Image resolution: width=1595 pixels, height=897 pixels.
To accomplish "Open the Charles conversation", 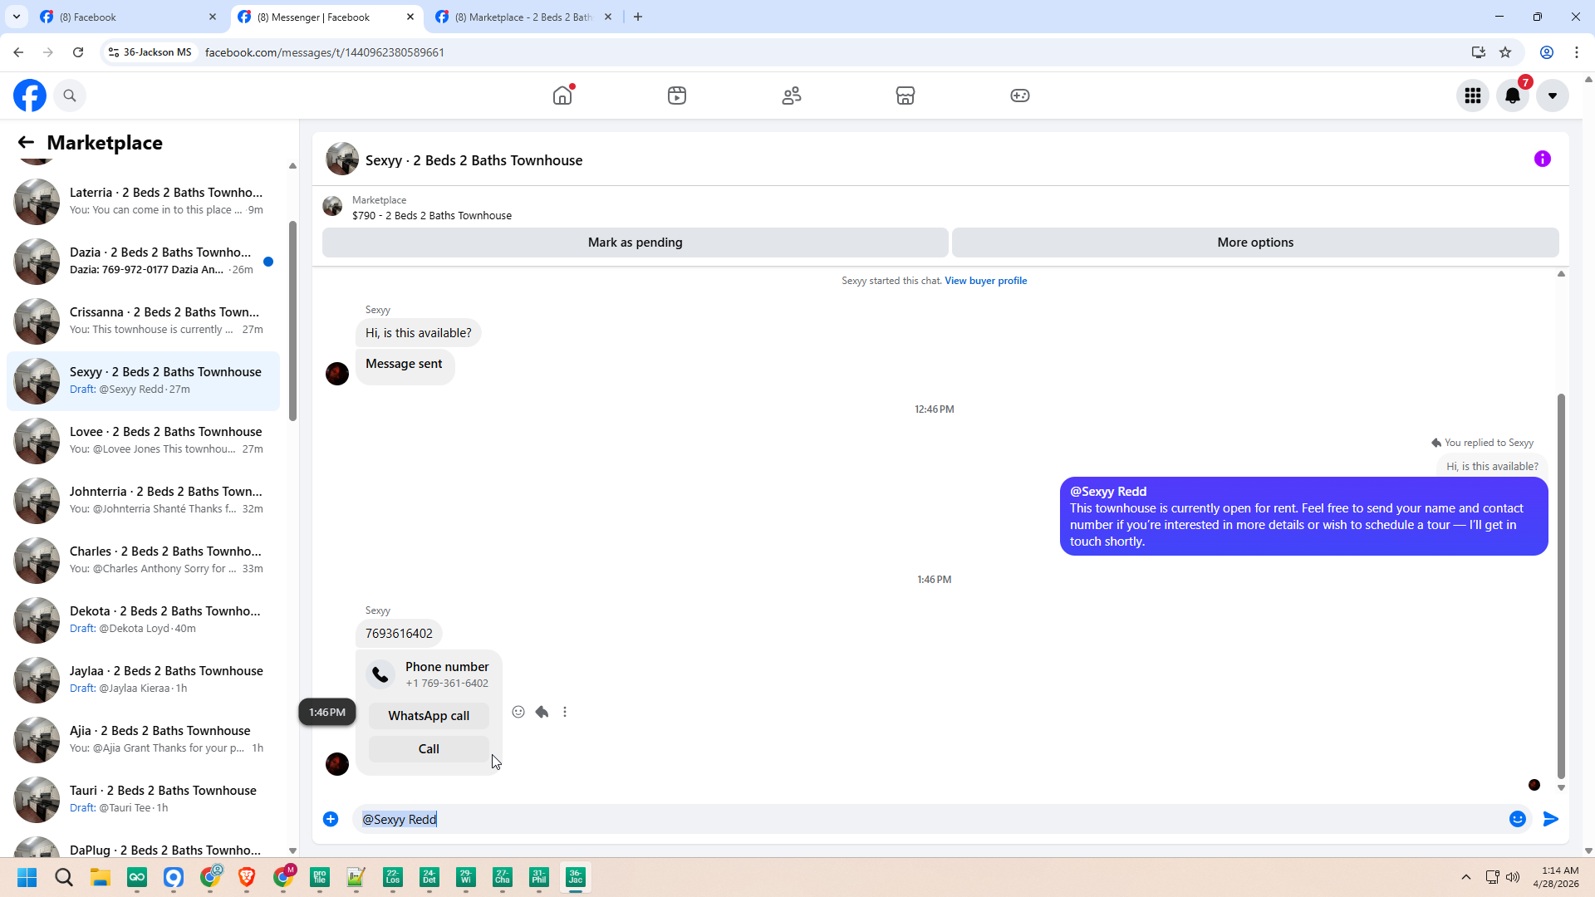I will 143,560.
